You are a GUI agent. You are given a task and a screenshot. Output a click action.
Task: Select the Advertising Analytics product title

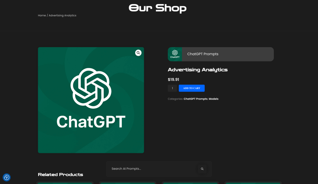pyautogui.click(x=198, y=70)
